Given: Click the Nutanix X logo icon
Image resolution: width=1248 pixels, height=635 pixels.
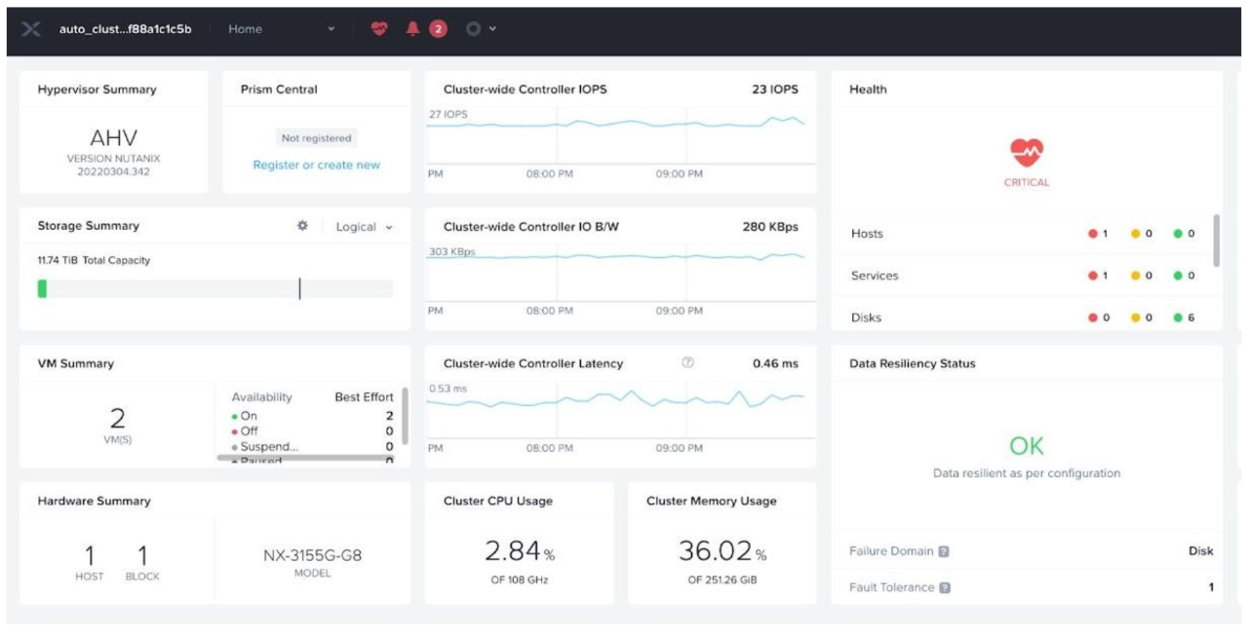Looking at the screenshot, I should [31, 29].
